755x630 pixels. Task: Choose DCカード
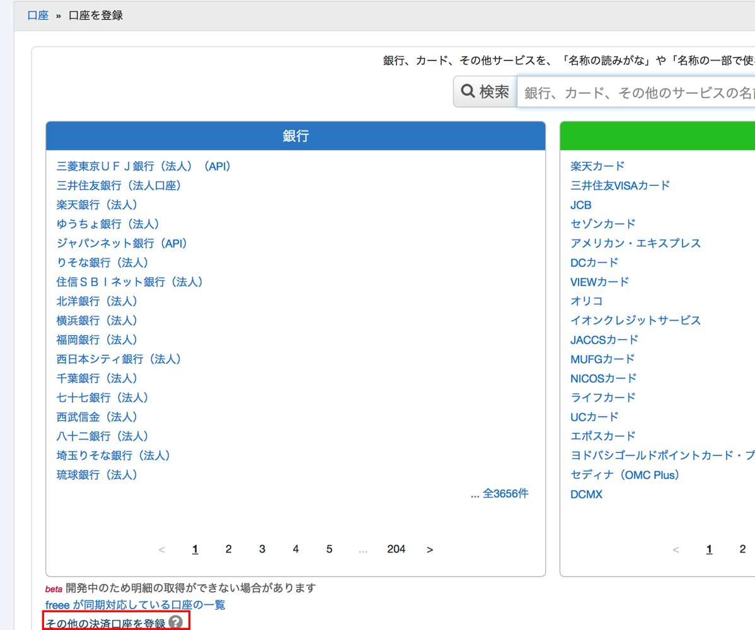594,263
